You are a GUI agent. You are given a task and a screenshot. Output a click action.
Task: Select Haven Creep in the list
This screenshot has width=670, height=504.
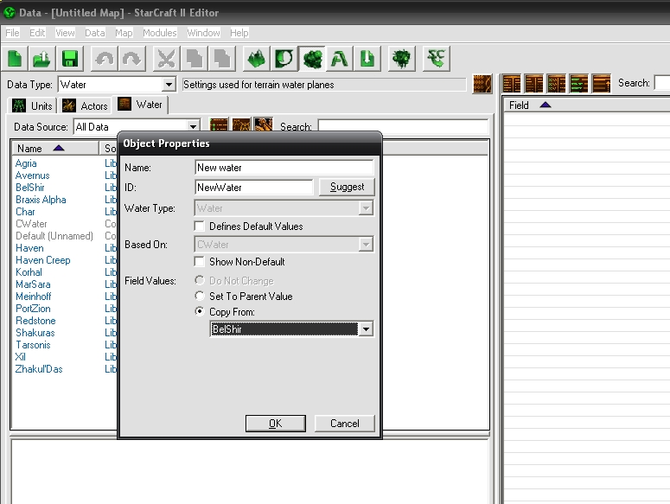pos(43,260)
